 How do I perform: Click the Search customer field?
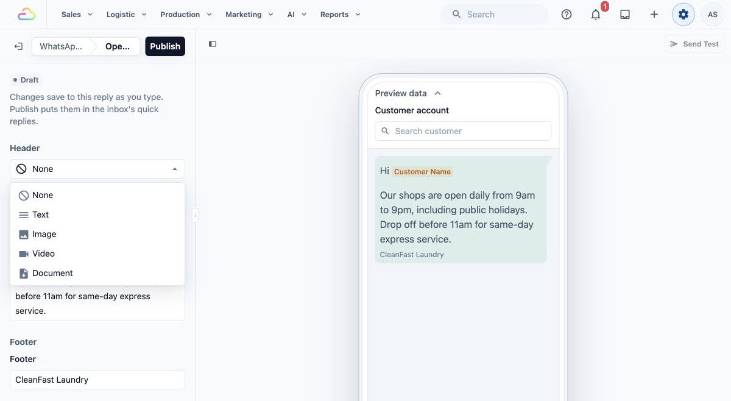(x=463, y=131)
